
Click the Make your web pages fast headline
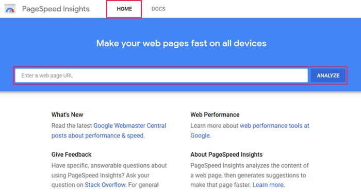(x=182, y=43)
